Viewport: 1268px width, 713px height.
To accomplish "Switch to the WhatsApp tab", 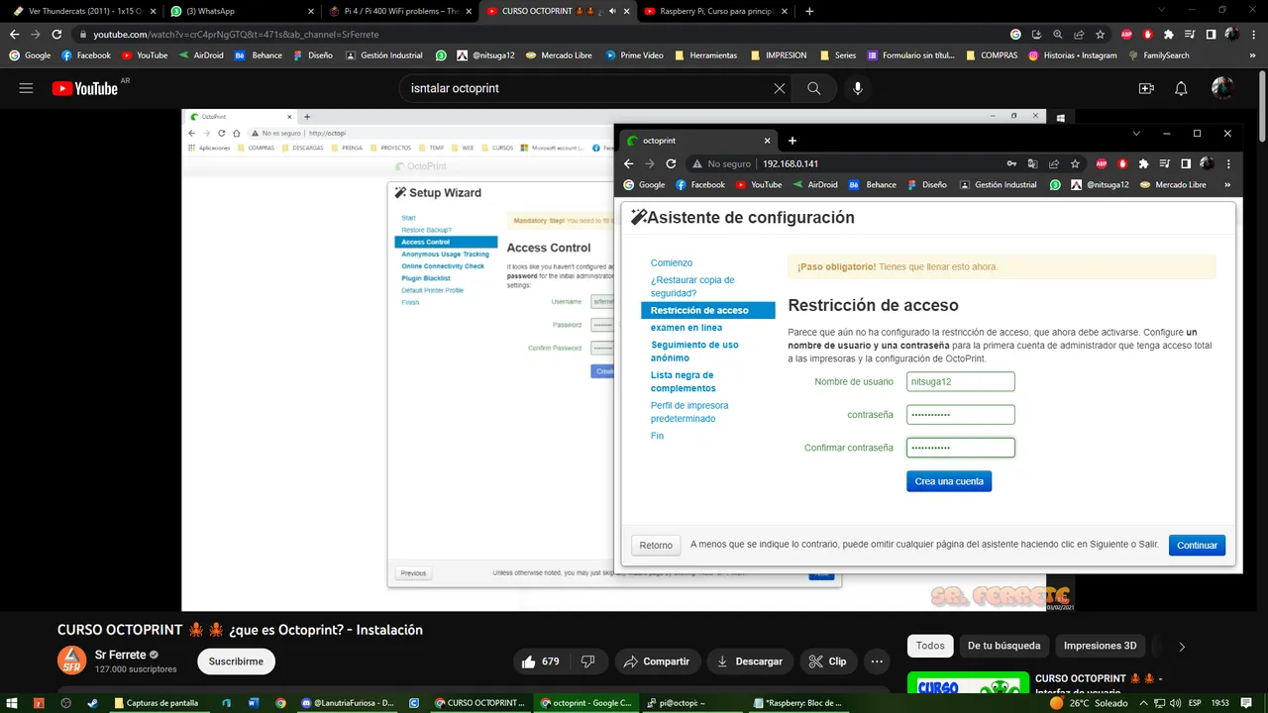I will pos(241,11).
